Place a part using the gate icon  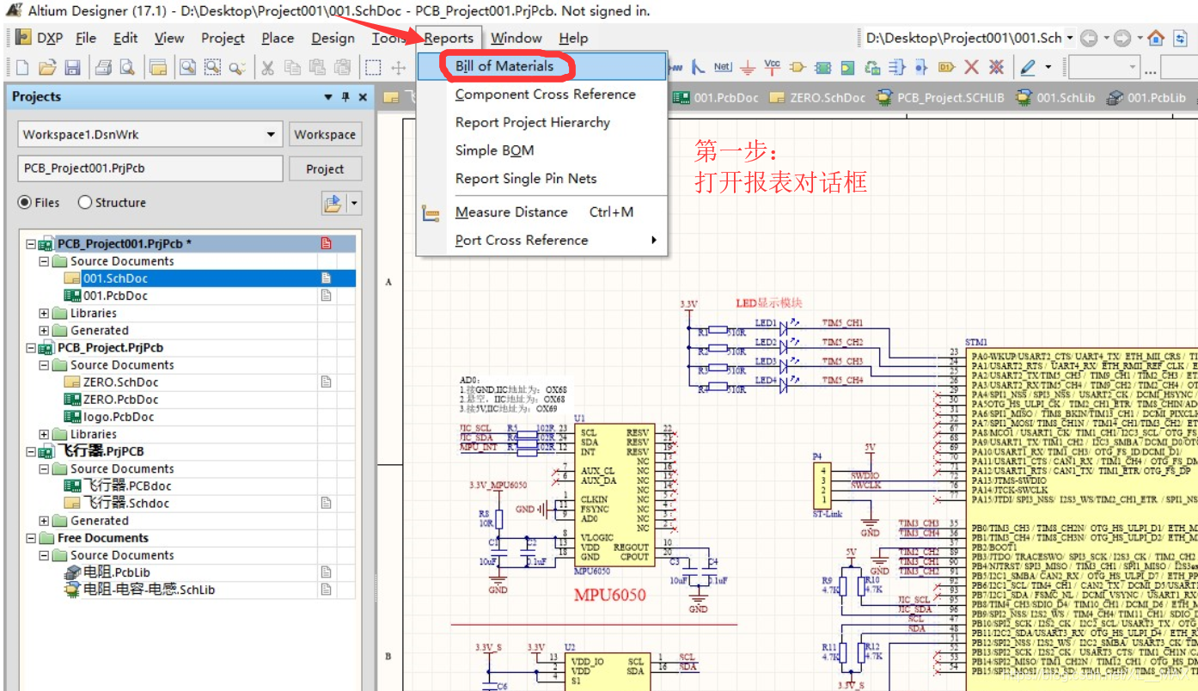click(798, 67)
